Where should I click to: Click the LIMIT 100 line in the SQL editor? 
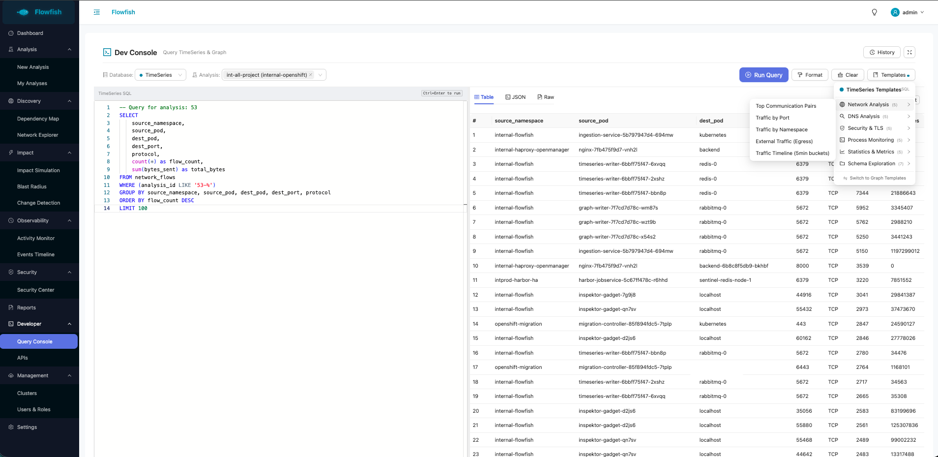[133, 209]
